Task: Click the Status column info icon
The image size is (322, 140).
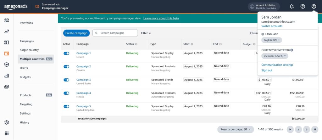Action: (x=136, y=44)
